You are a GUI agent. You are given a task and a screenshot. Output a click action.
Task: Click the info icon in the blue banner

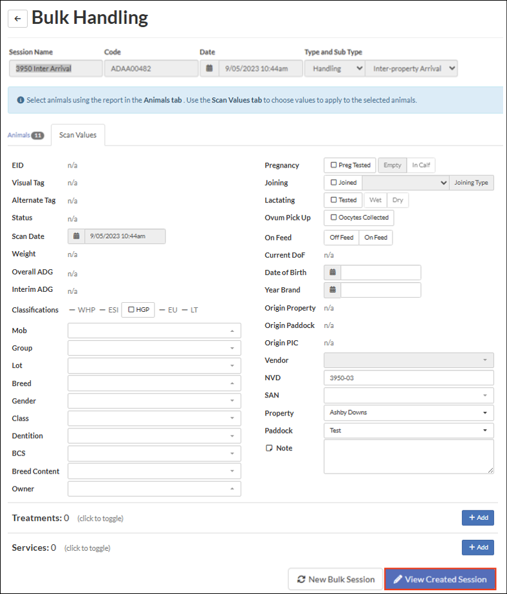pyautogui.click(x=21, y=101)
